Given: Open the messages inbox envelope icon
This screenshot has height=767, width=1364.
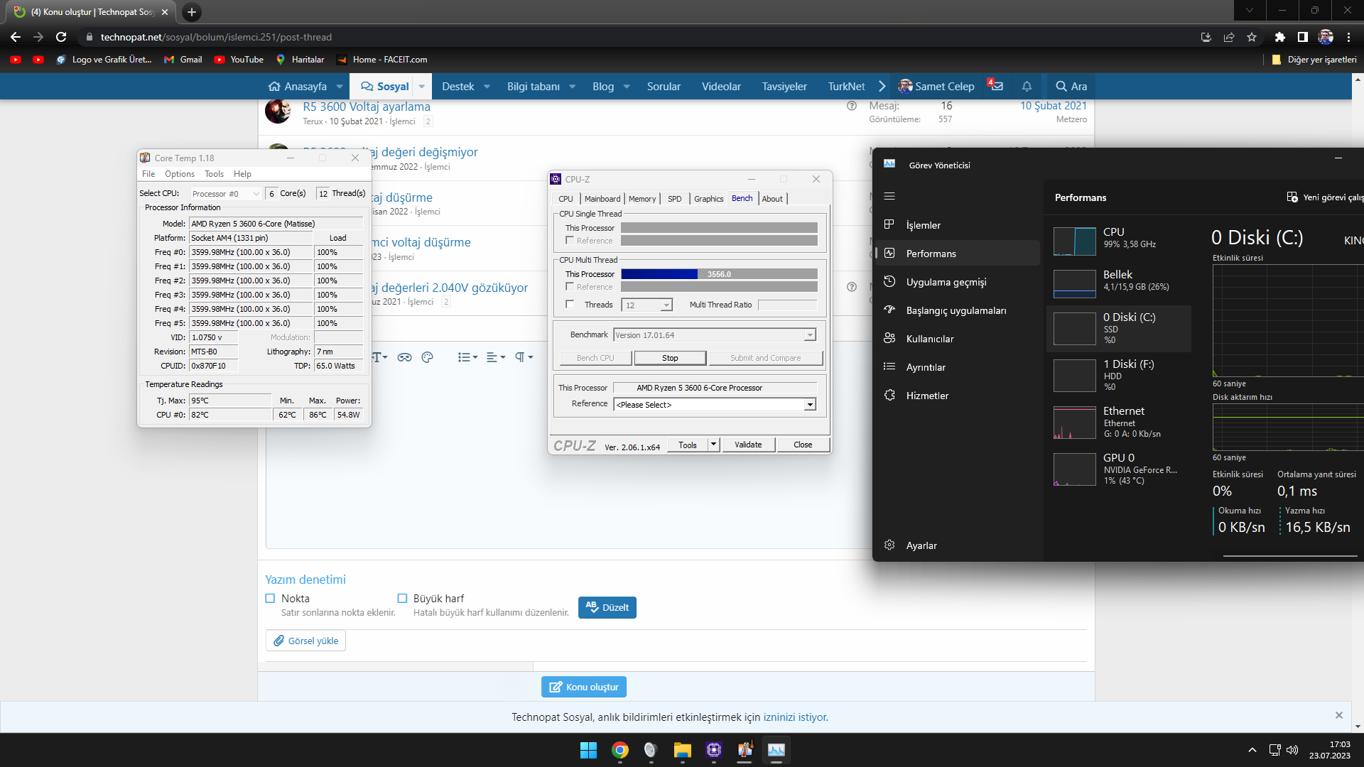Looking at the screenshot, I should tap(996, 86).
